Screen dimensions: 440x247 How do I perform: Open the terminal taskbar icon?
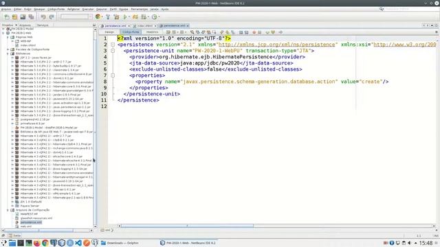coord(21,243)
